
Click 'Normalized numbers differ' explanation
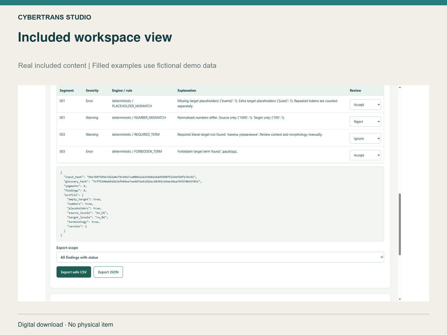point(231,118)
